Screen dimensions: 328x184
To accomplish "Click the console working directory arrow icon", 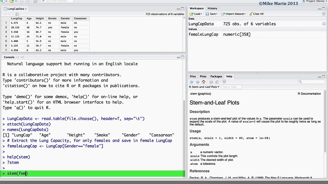I will point(22,57).
